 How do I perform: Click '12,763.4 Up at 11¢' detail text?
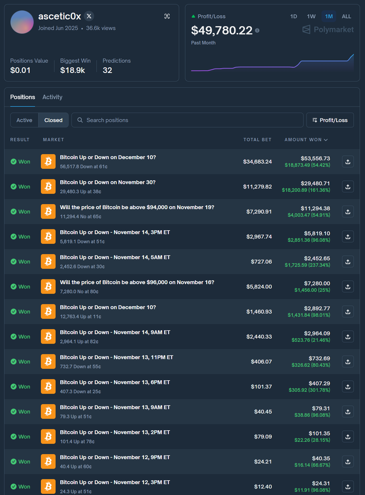[80, 316]
